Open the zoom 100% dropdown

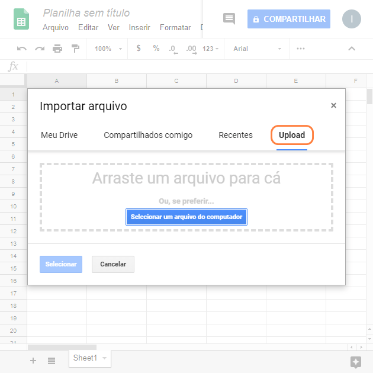click(x=108, y=49)
